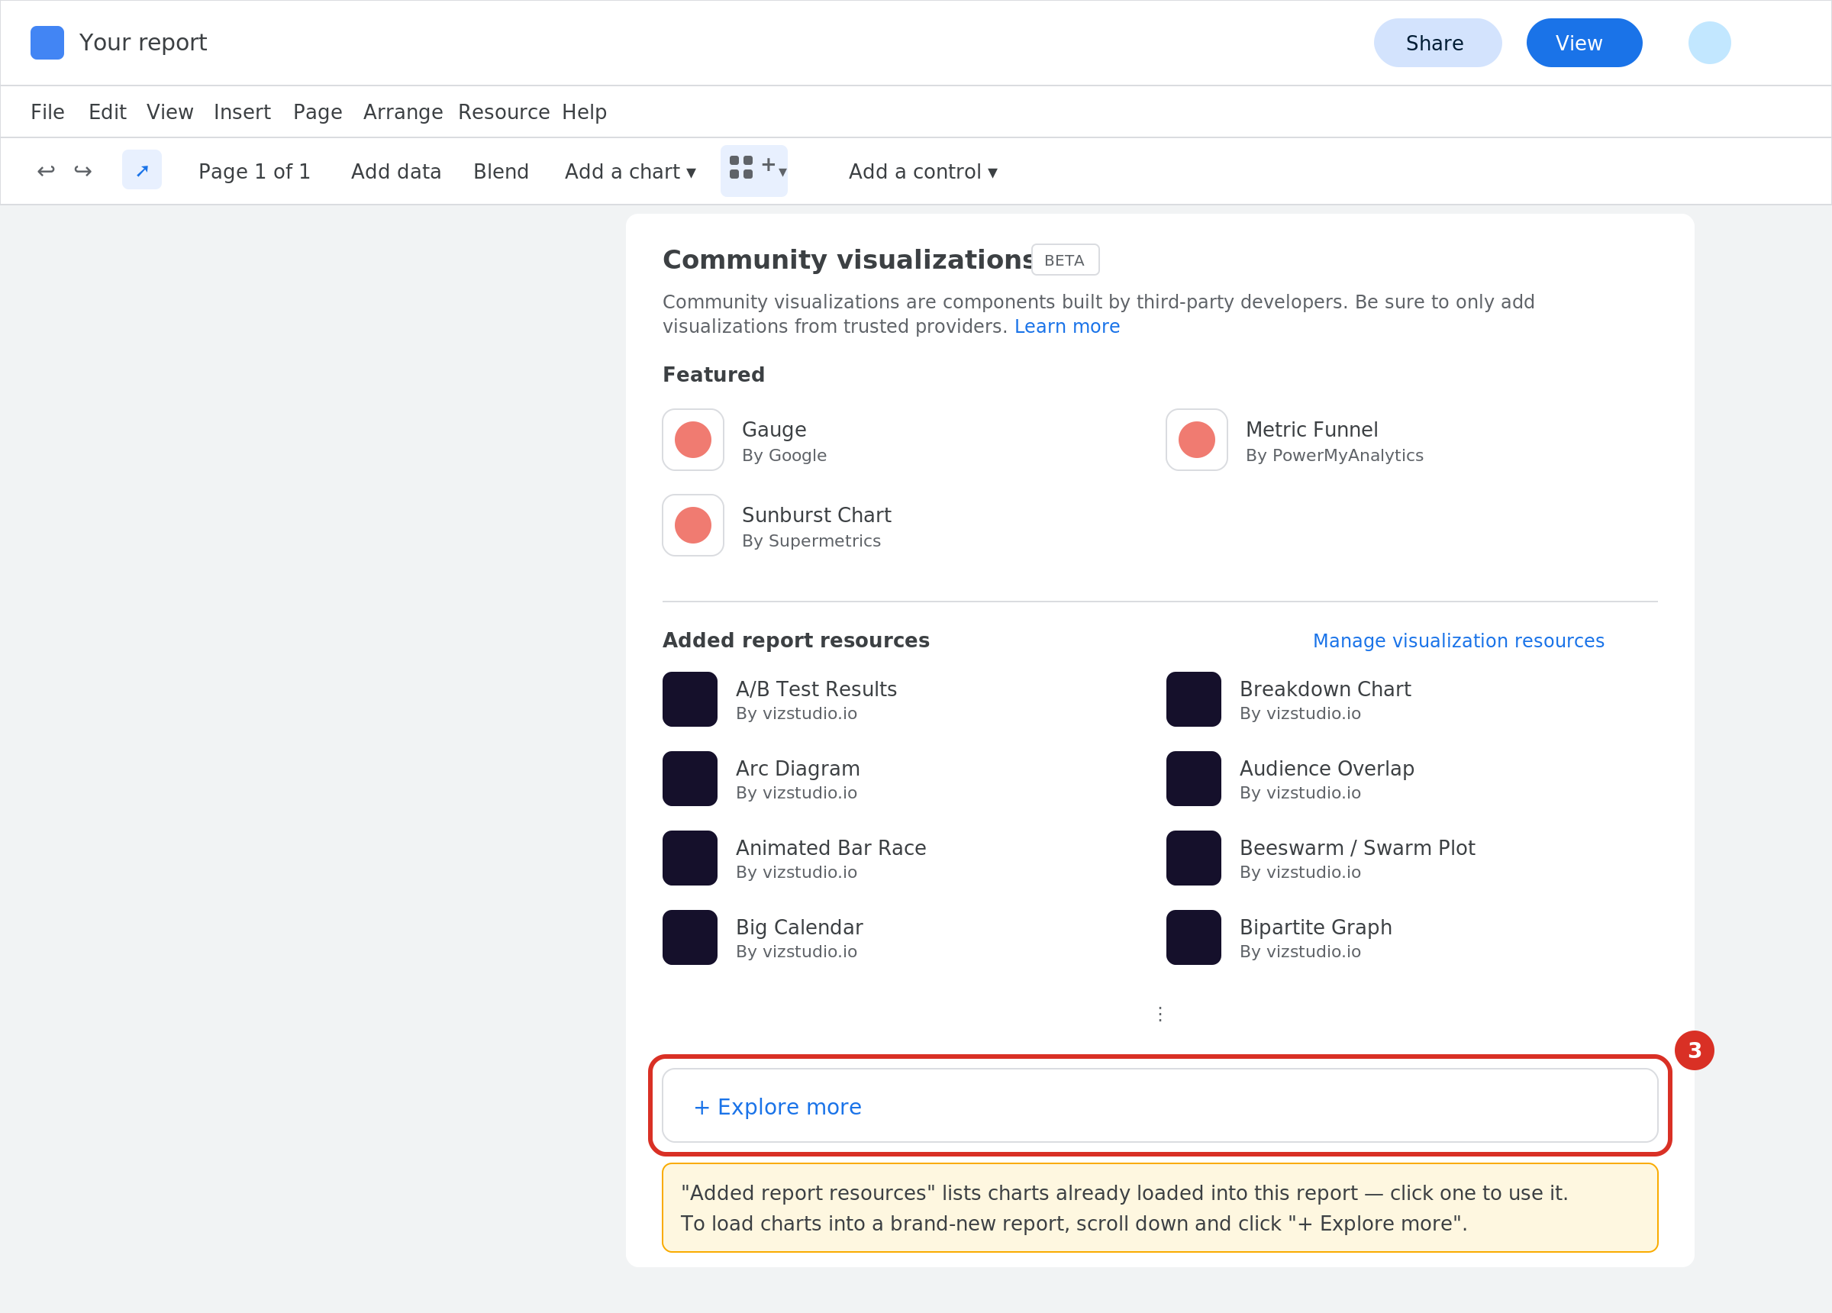Click the blue View button

[x=1583, y=43]
